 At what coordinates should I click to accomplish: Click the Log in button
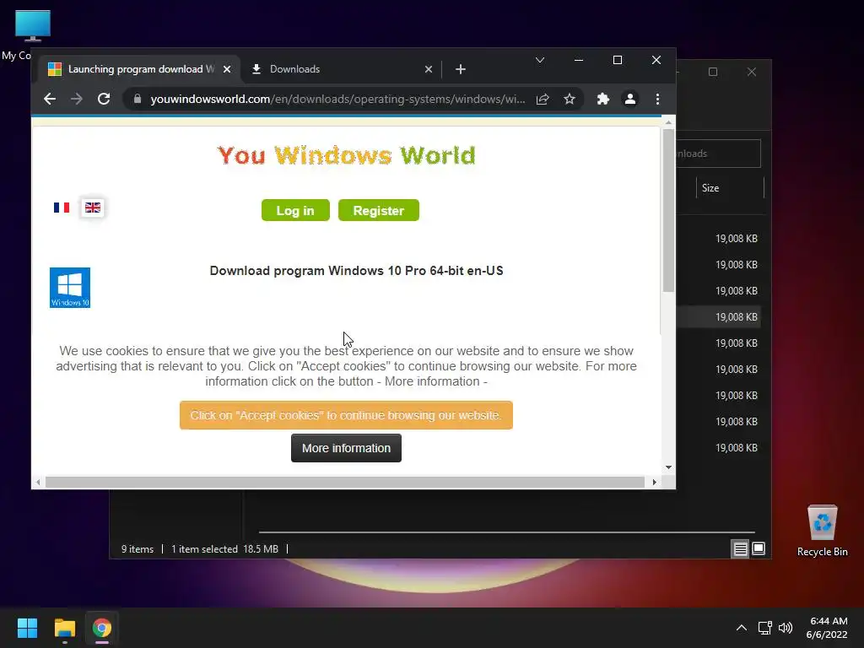[x=295, y=210]
